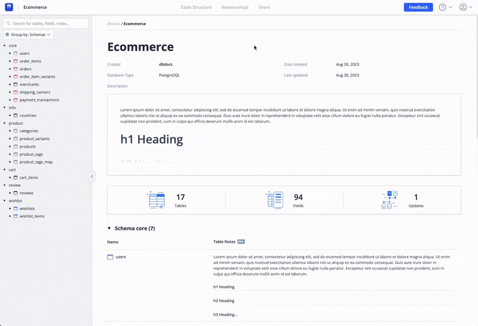
Task: Click the Tables statistic icon
Action: [x=156, y=200]
